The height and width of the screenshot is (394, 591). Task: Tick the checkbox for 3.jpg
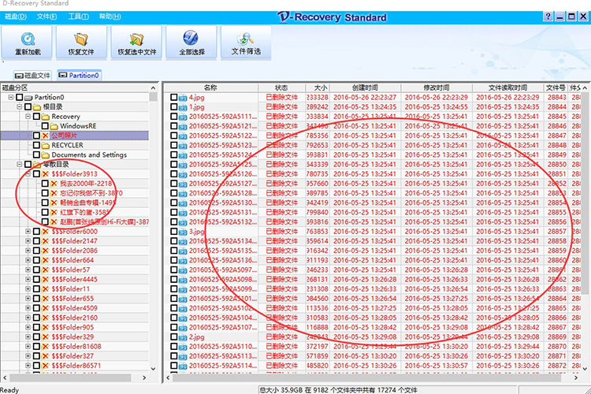[174, 232]
